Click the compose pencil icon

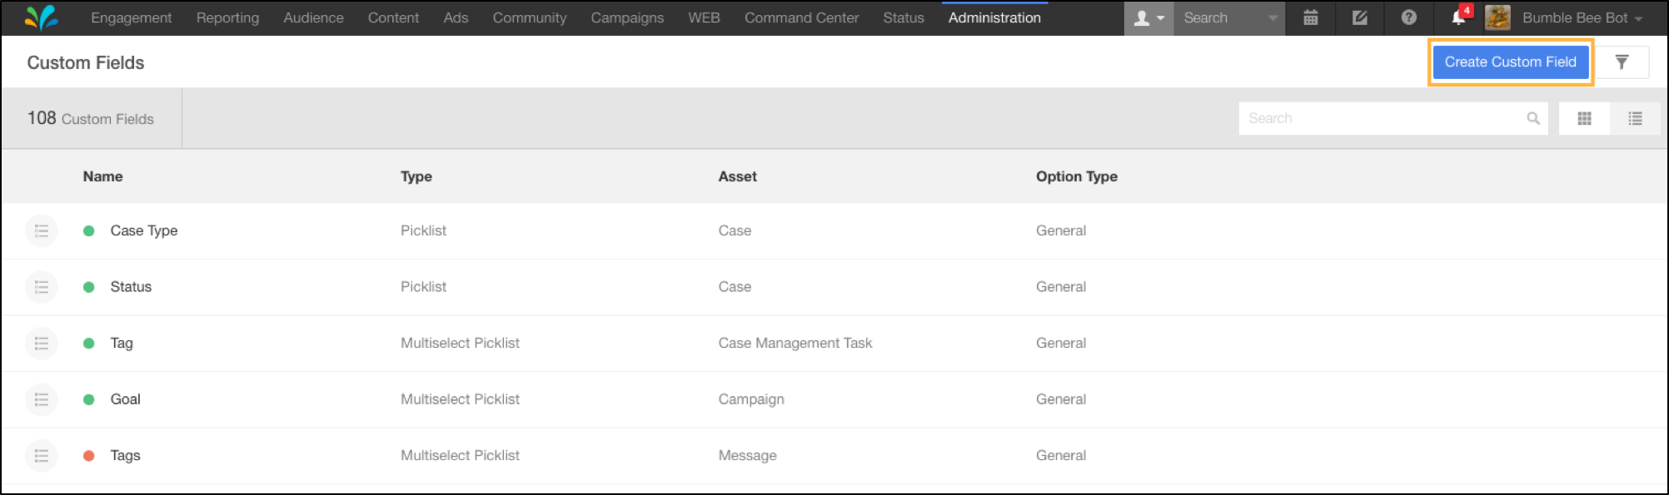click(1359, 17)
